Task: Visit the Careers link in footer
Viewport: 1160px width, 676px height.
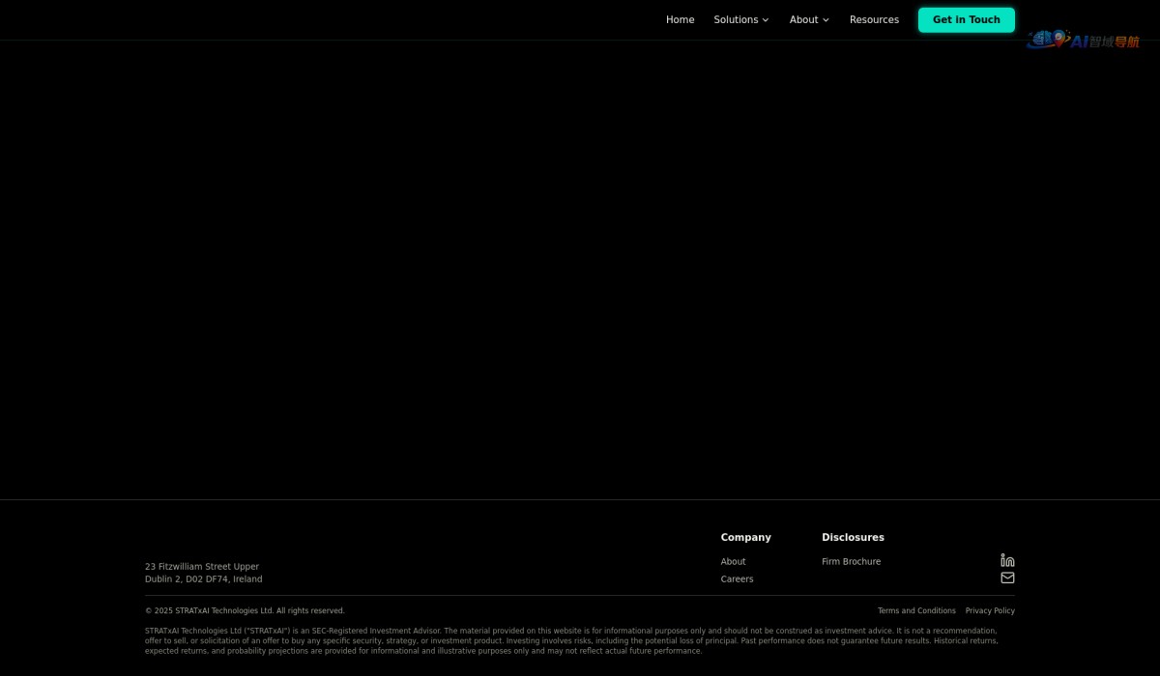Action: pyautogui.click(x=737, y=579)
